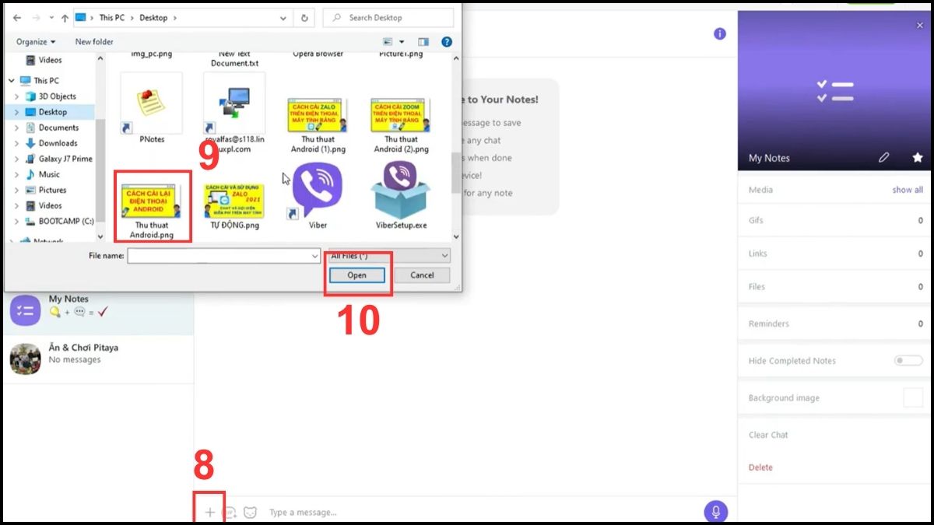Screen dimensions: 934x525
Task: Click the up-one-level arrow in file dialog
Action: [64, 17]
